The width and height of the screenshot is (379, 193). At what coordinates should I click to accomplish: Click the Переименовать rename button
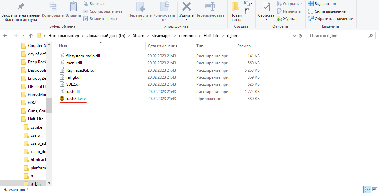210,9
